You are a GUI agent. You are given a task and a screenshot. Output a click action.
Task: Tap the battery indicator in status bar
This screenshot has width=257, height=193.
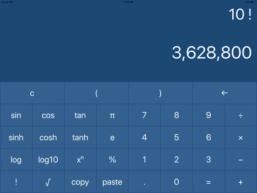(253, 2)
